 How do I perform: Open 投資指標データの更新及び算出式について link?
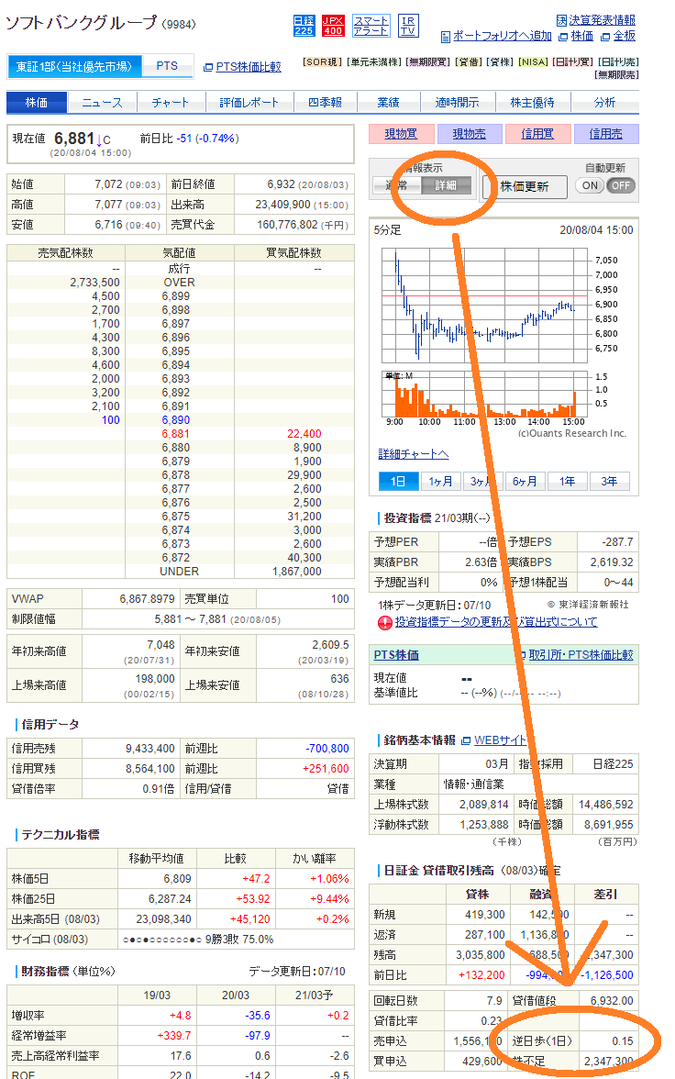pos(496,622)
